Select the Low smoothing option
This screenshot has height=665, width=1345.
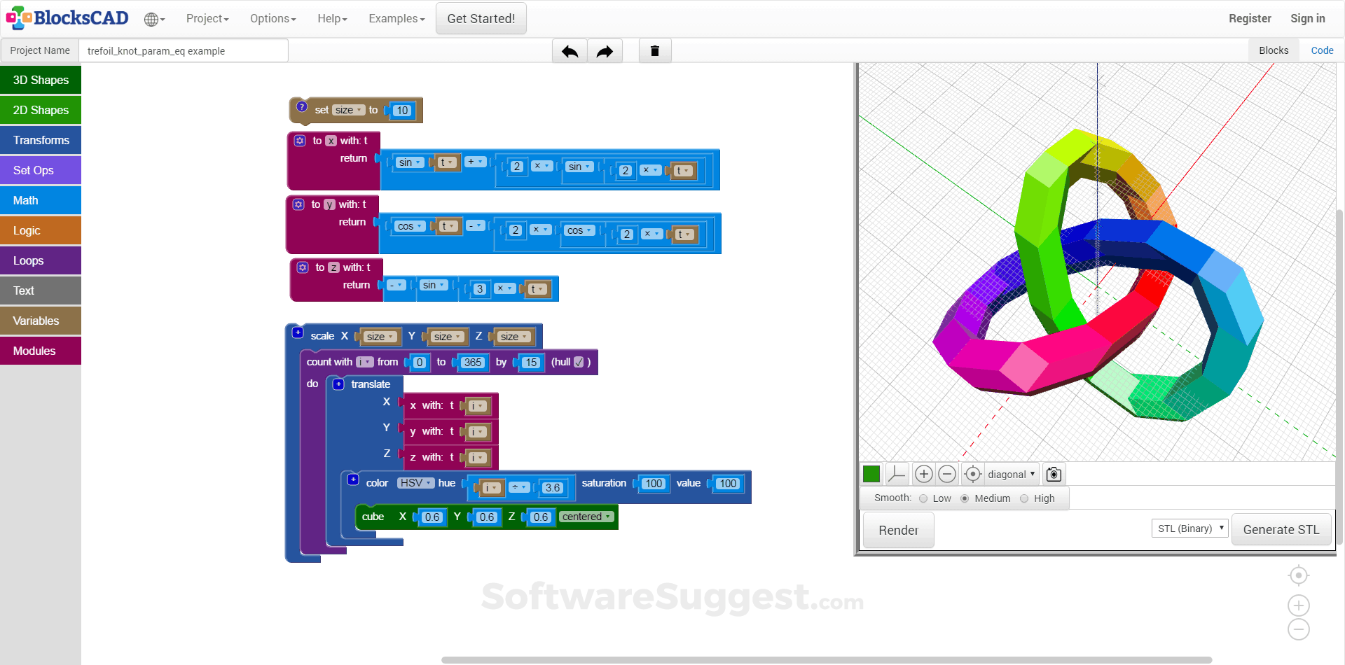[923, 498]
